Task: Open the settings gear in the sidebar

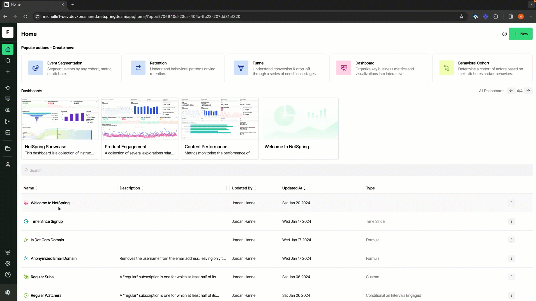Action: [x=8, y=263]
